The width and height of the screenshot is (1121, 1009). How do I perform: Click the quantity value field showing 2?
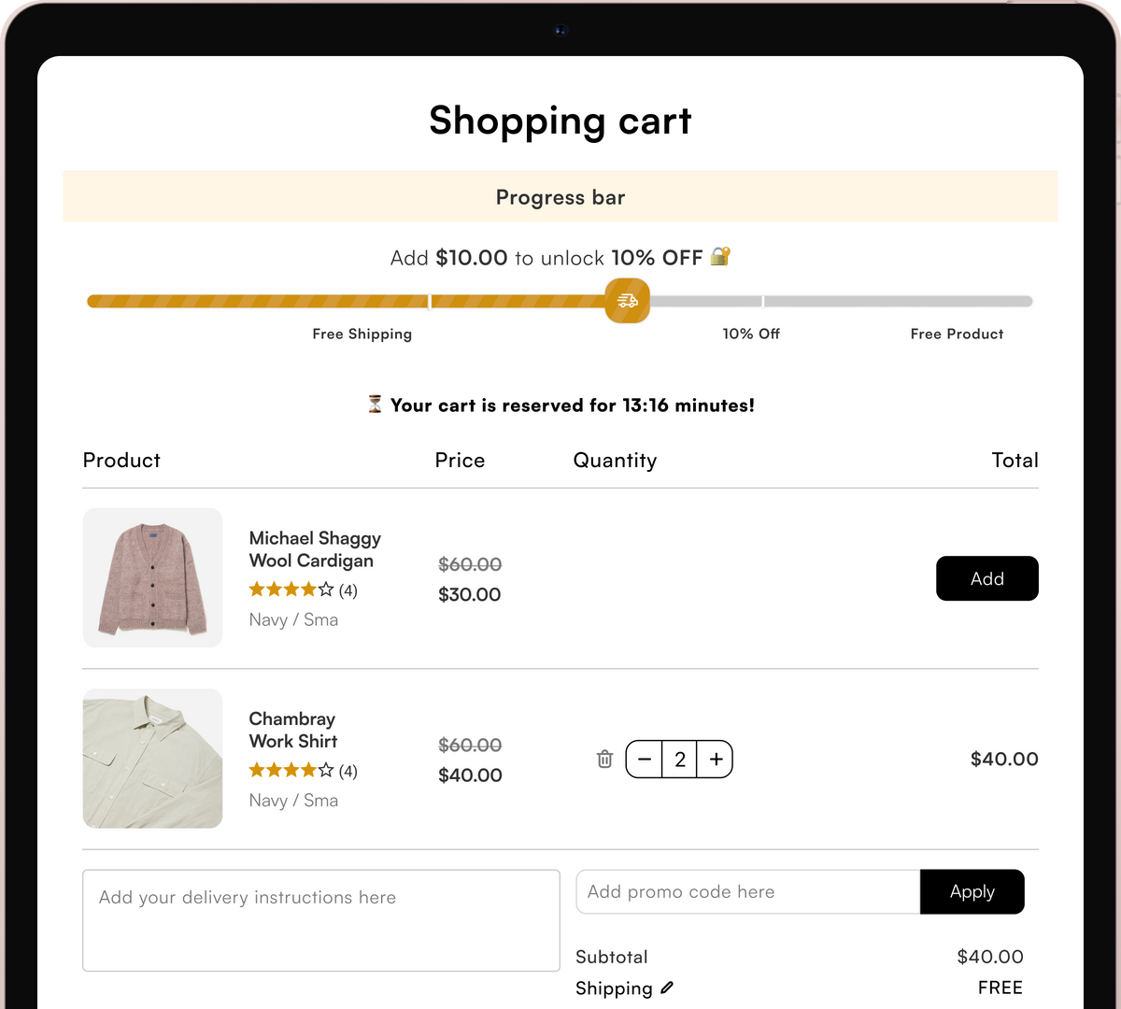click(x=680, y=760)
